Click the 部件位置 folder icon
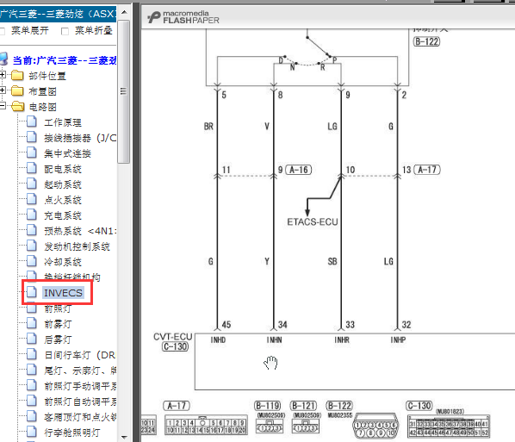The image size is (515, 442). 17,76
